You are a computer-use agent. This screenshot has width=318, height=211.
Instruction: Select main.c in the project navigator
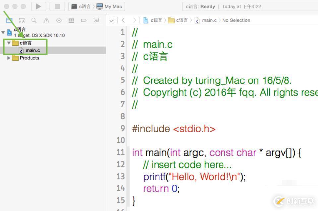pyautogui.click(x=33, y=50)
